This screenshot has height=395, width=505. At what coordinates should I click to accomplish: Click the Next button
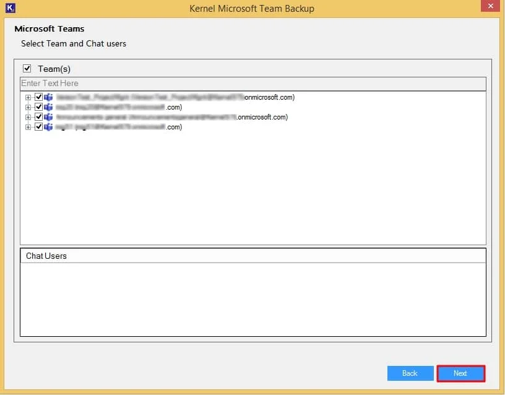click(460, 373)
